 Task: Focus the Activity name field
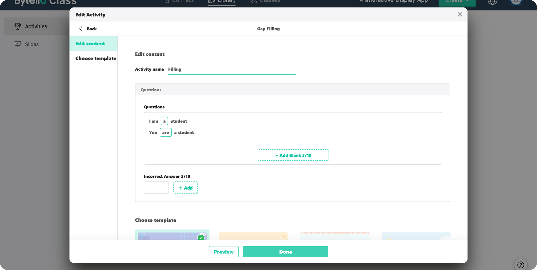coord(232,69)
